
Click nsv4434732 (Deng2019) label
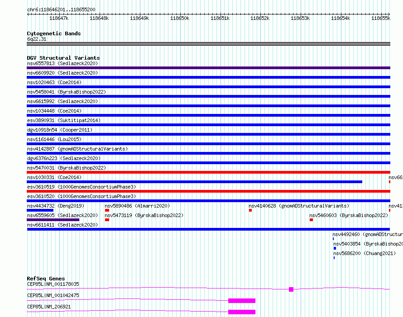click(x=56, y=206)
